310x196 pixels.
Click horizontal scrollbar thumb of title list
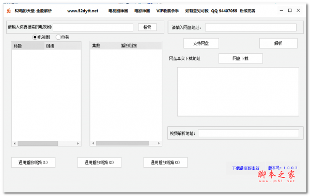38,143
